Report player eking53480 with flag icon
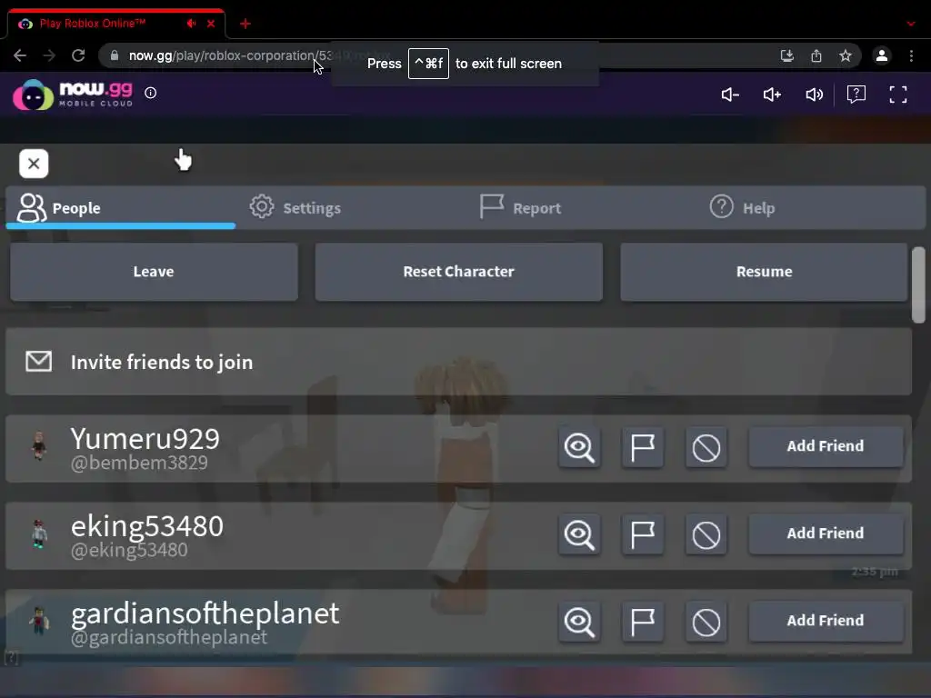Screen dimensions: 931x698 click(643, 534)
